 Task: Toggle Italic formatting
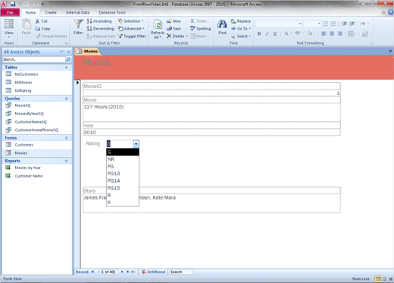[x=267, y=33]
